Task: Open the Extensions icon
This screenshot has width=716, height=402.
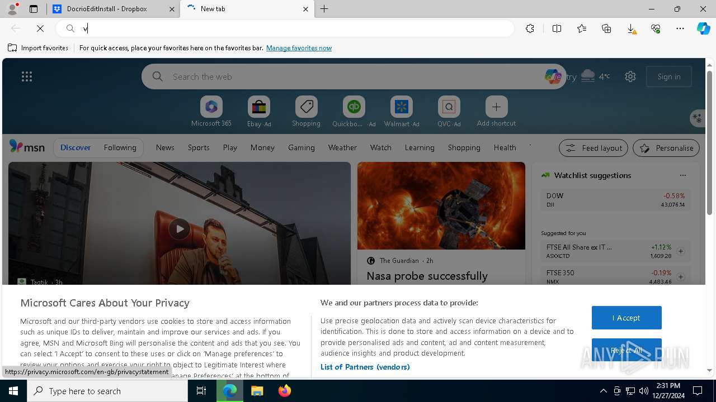Action: [530, 28]
